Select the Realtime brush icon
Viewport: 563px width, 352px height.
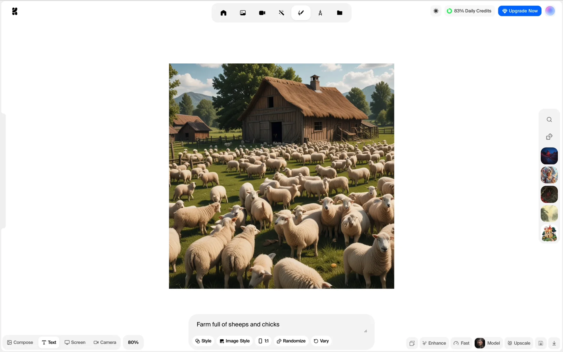(x=301, y=13)
